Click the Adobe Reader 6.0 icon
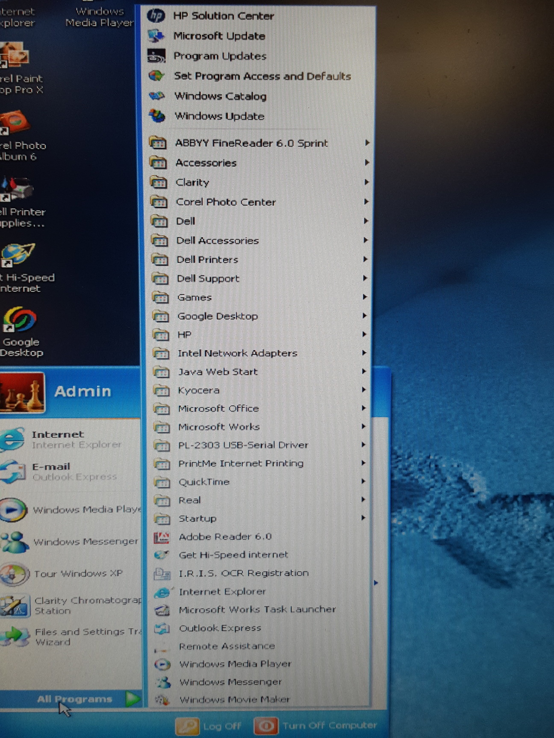Screen dimensions: 554x738 [162, 537]
